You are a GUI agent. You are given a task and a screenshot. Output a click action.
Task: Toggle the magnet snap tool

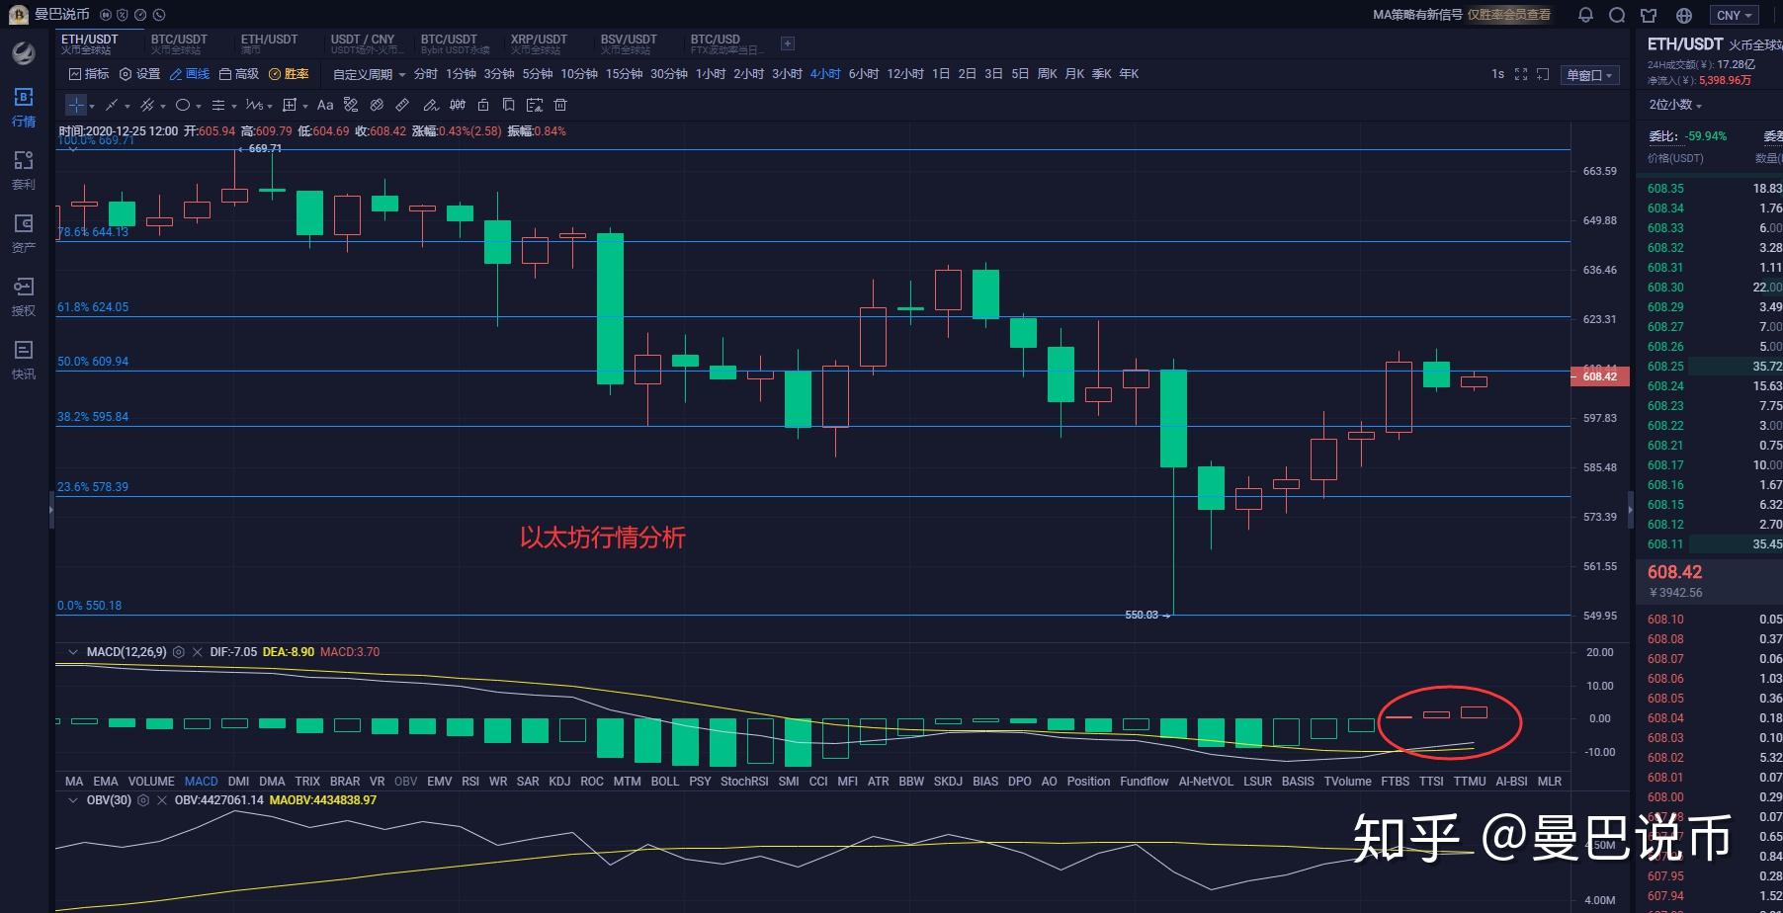tap(457, 105)
